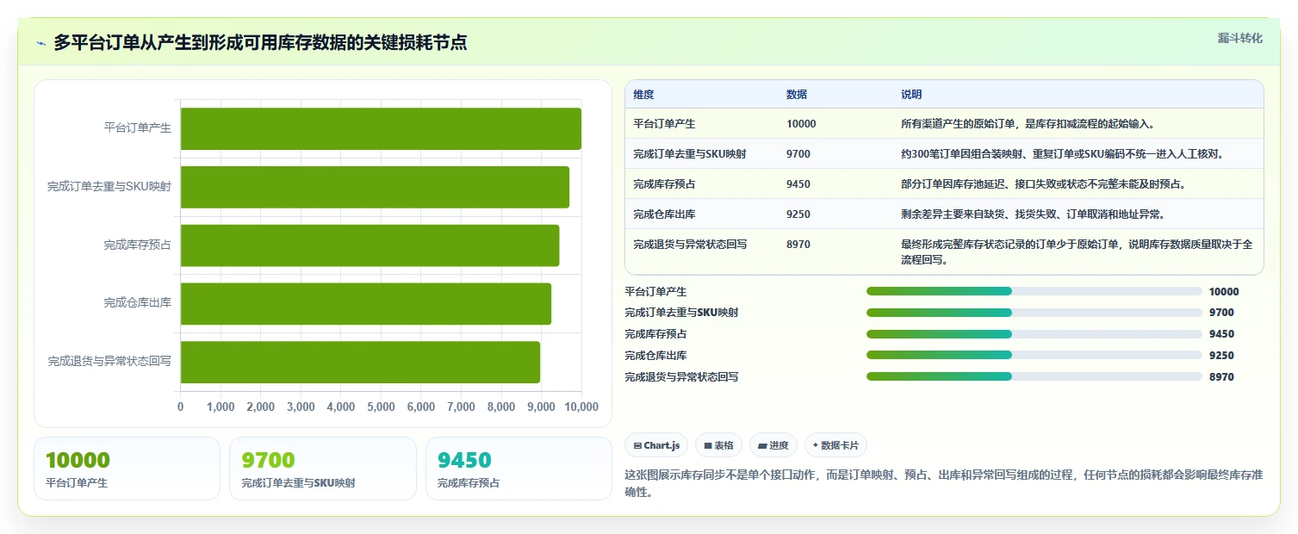Click the 完成退货与异常状态回写 progress bar

coord(1034,376)
